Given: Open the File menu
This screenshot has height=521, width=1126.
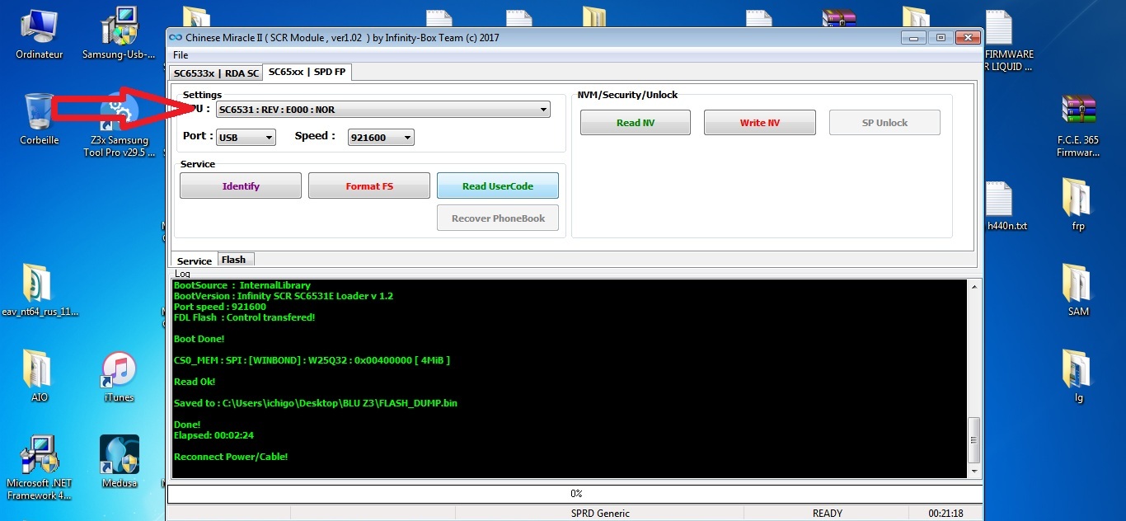Looking at the screenshot, I should [x=180, y=55].
